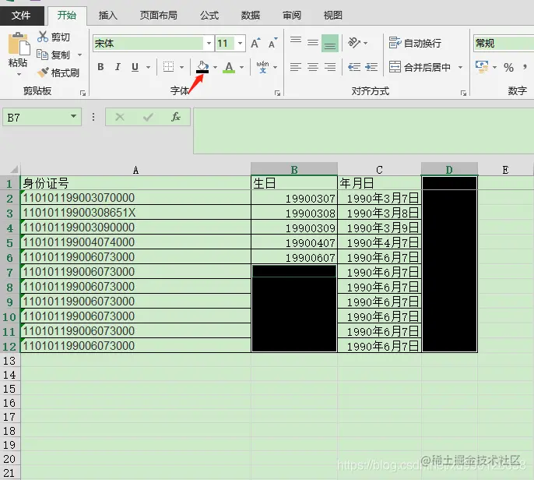Click the font color A icon
Viewport: 534px width, 480px height.
pos(229,67)
